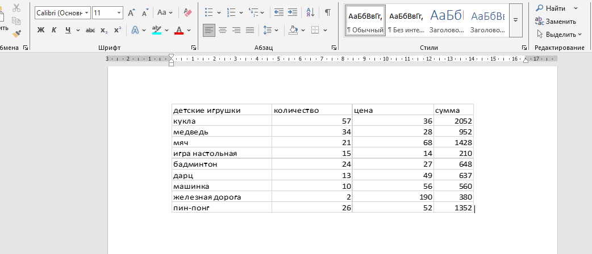Apply the red font color swatch button

coord(179,30)
